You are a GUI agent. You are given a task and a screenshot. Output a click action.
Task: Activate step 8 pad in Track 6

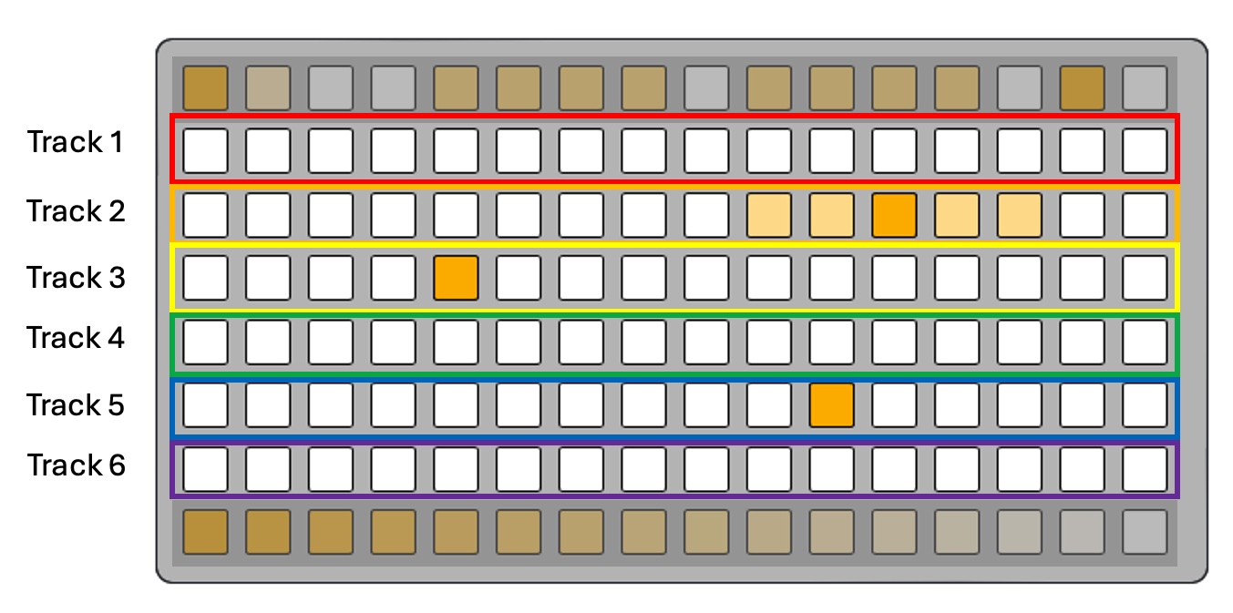[x=643, y=469]
